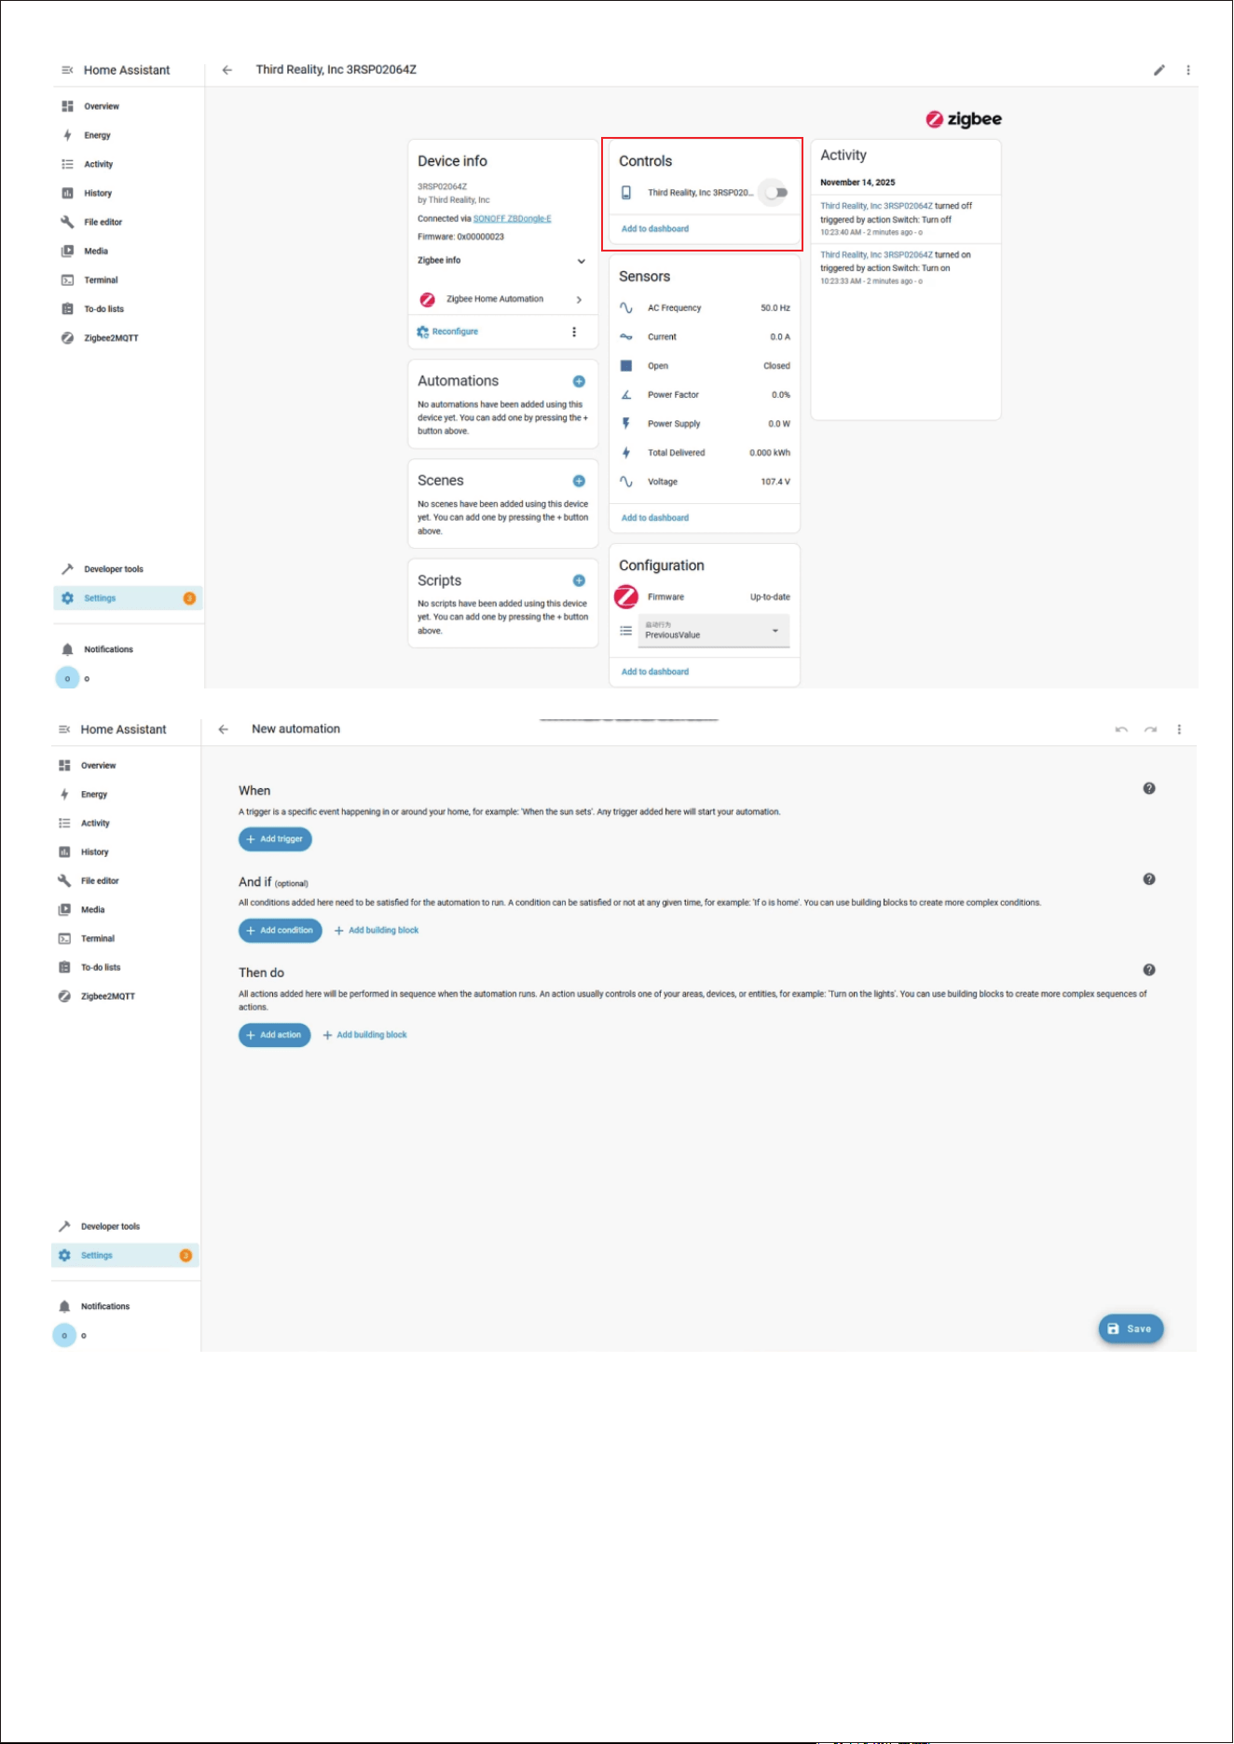Viewport: 1234px width, 1744px height.
Task: Open the Open/Closed sensor row
Action: point(705,366)
